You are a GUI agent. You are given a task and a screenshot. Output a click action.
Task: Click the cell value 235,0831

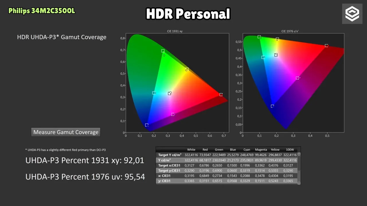click(x=247, y=160)
